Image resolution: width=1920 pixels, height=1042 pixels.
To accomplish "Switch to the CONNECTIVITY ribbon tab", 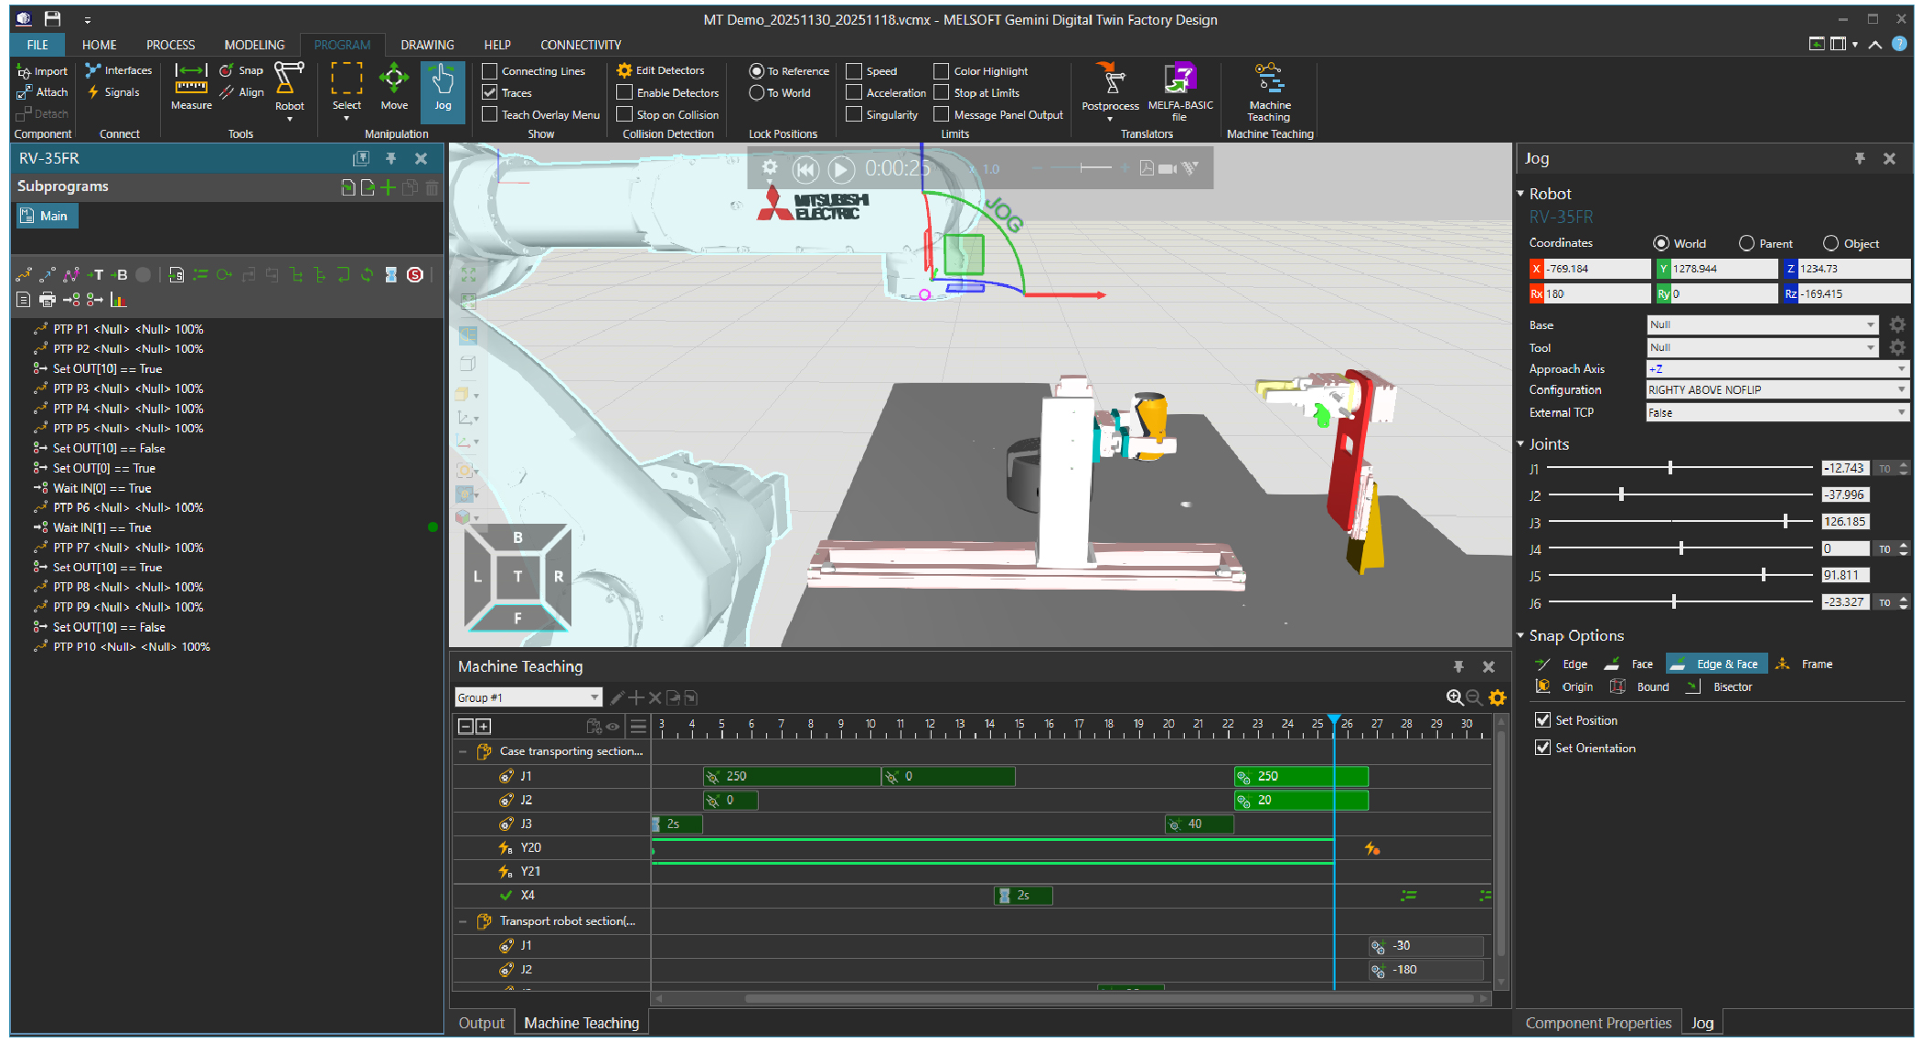I will (581, 45).
